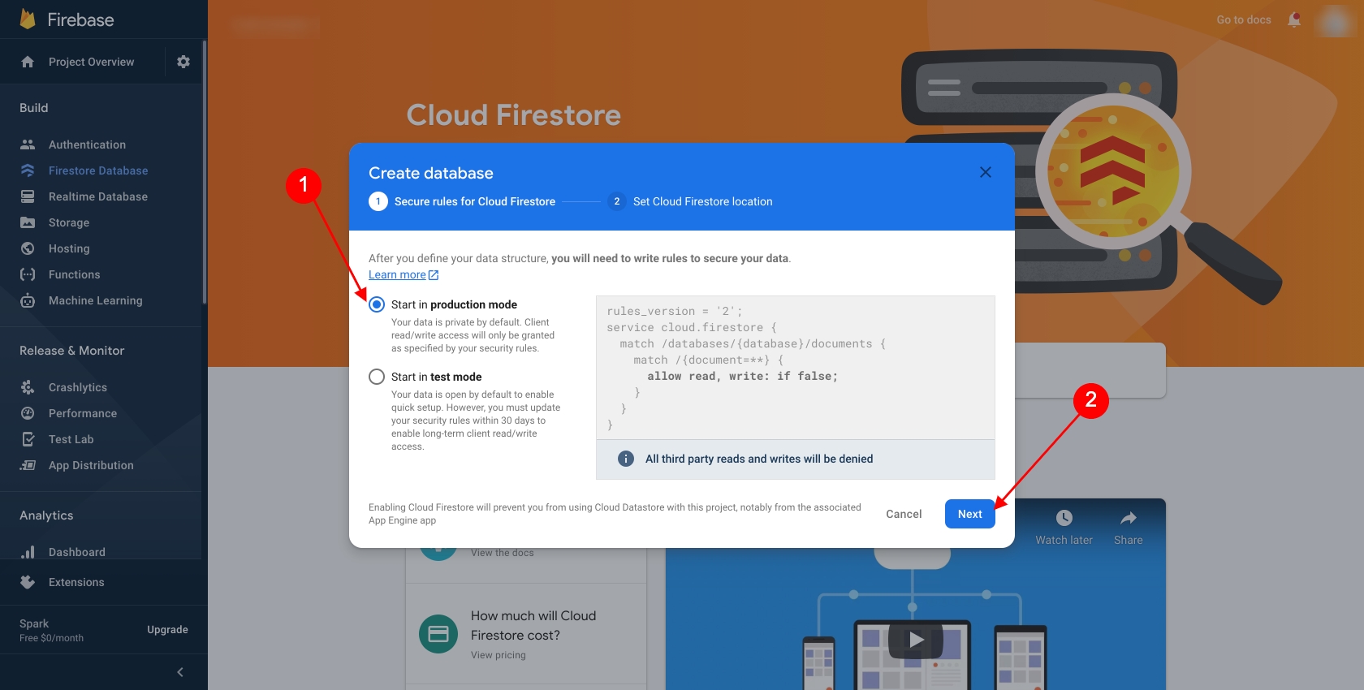The width and height of the screenshot is (1364, 690).
Task: Click the Hosting globe icon
Action: 28,248
